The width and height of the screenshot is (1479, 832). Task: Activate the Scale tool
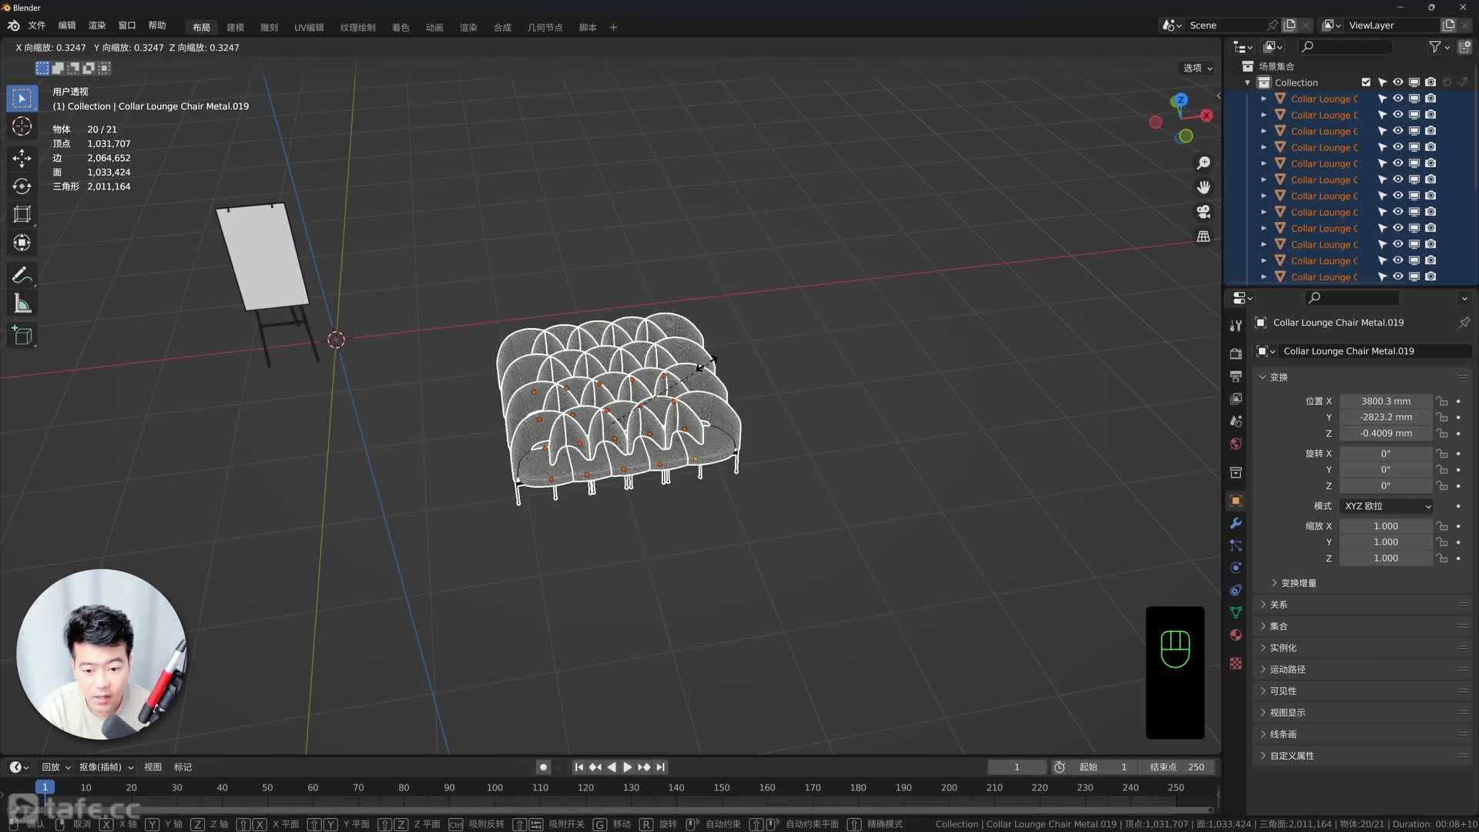22,215
